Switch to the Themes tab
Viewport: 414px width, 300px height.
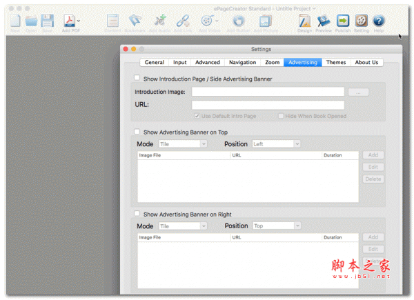tap(336, 63)
